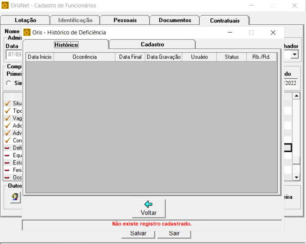Open the Documentos tab
The width and height of the screenshot is (306, 244).
point(175,20)
